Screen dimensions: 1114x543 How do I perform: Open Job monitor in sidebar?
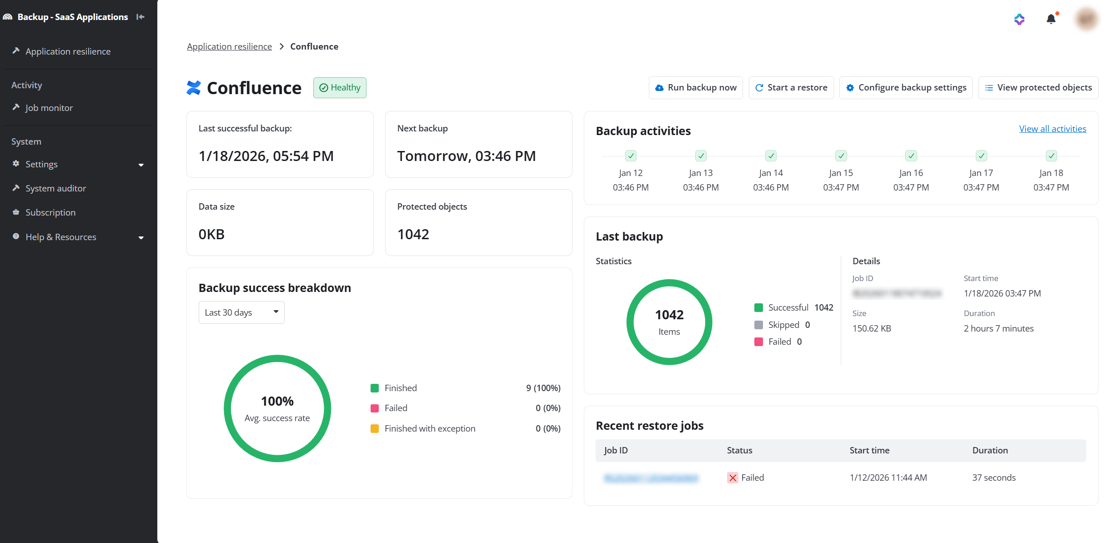[49, 108]
